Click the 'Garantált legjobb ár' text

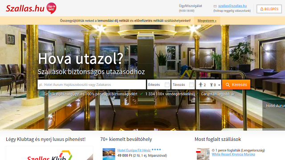click(218, 94)
